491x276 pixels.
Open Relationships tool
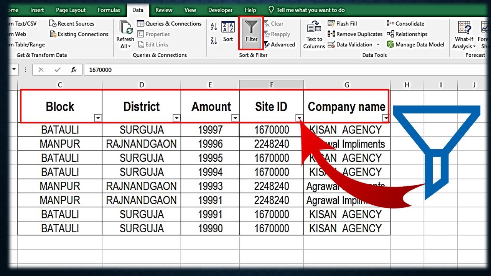tap(407, 34)
